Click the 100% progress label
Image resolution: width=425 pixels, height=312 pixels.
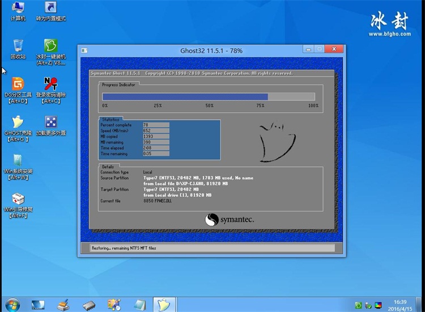click(x=313, y=106)
